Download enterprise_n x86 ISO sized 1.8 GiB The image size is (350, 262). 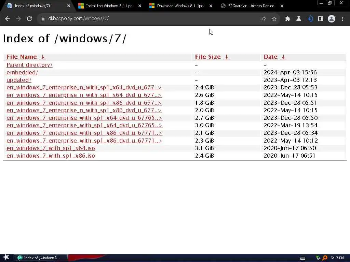click(x=84, y=103)
